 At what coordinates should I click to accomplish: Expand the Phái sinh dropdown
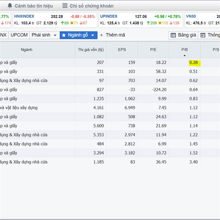(x=55, y=35)
